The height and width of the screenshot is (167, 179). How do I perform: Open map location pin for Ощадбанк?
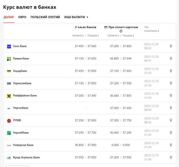(x=171, y=71)
